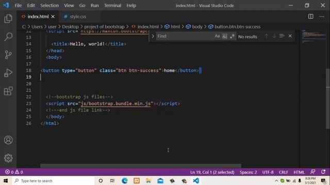Click the minimap code overview
Viewport: 330px width, 185px height.
[313, 36]
